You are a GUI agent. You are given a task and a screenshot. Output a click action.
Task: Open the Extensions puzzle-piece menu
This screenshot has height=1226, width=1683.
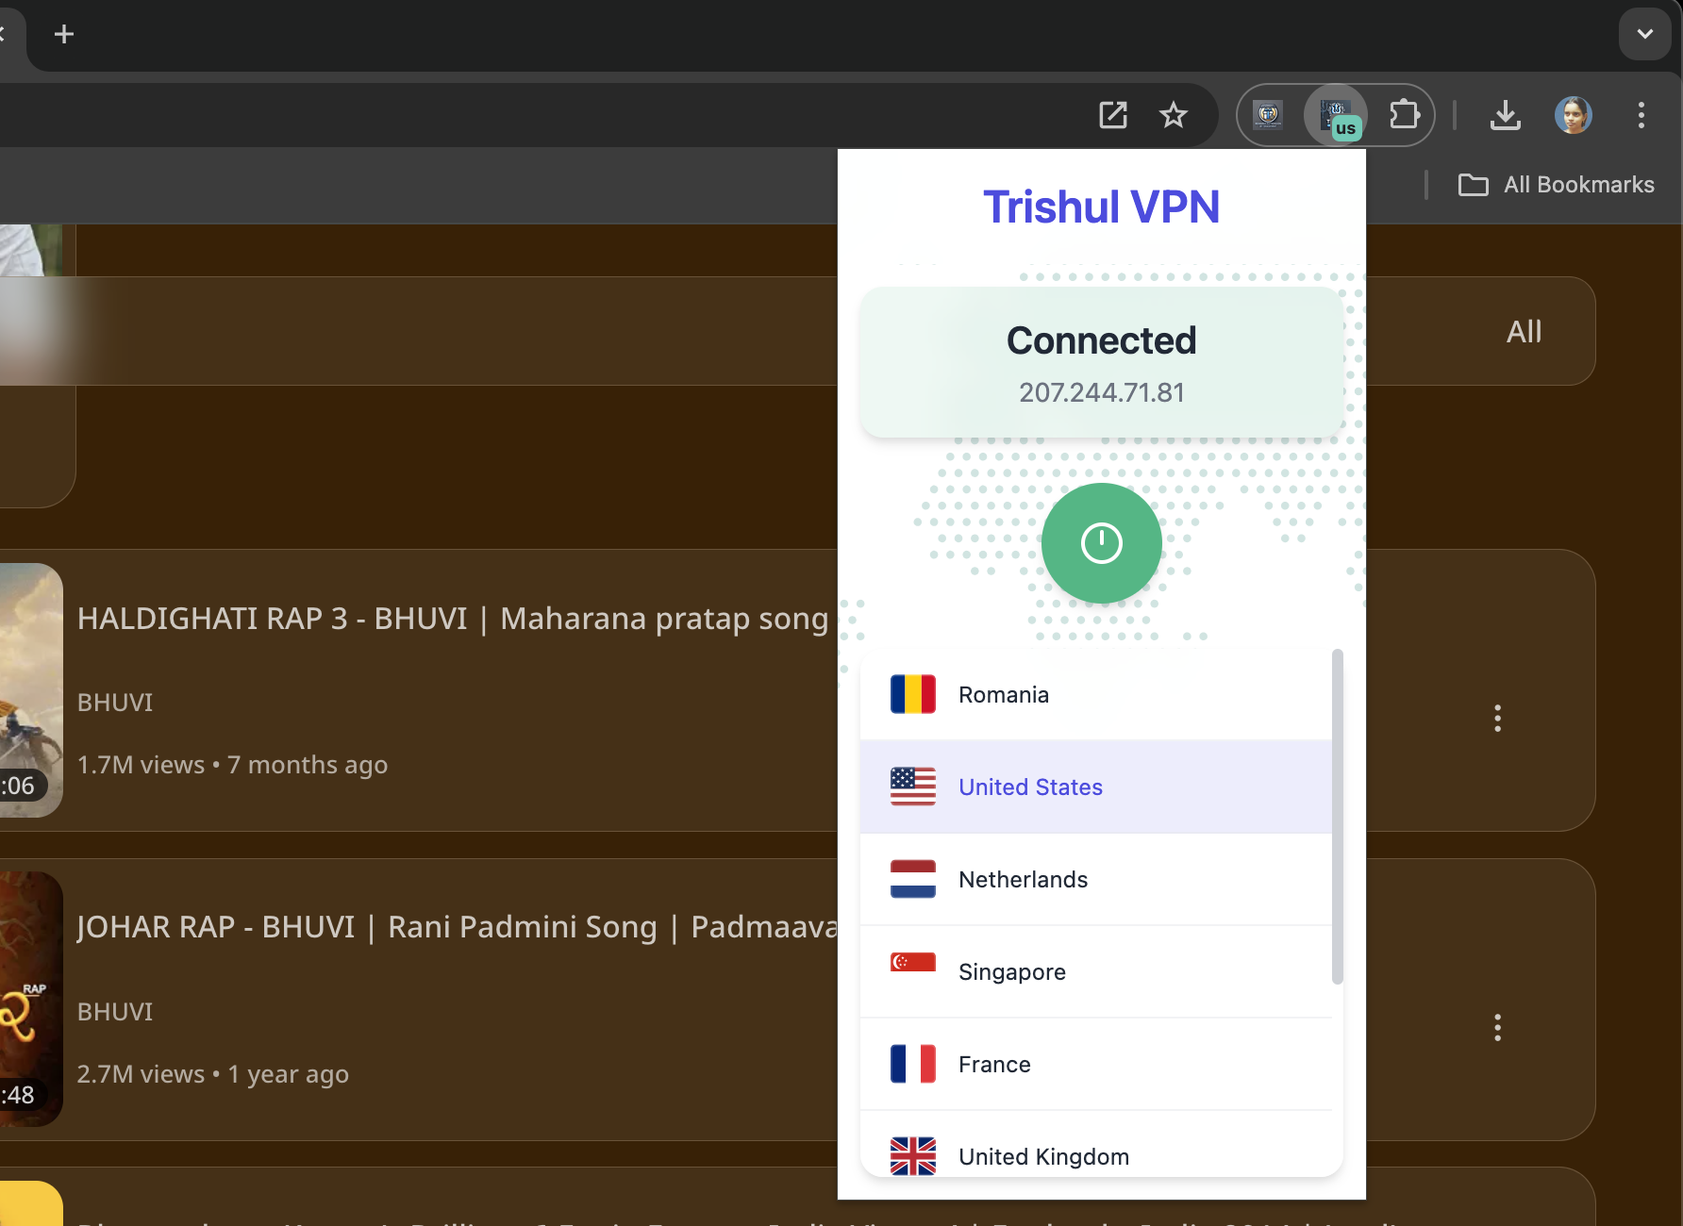coord(1404,115)
